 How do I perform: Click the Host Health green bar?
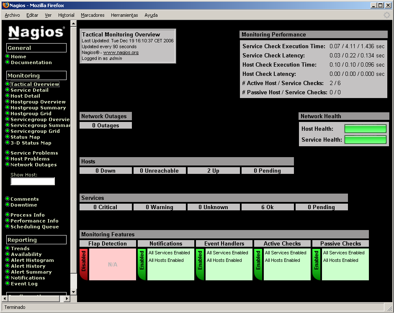(366, 129)
